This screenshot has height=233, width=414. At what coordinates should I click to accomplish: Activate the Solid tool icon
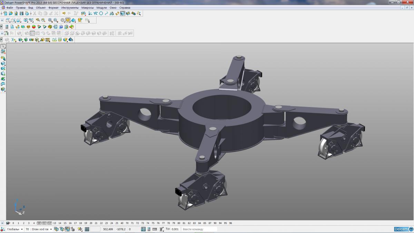pyautogui.click(x=122, y=13)
